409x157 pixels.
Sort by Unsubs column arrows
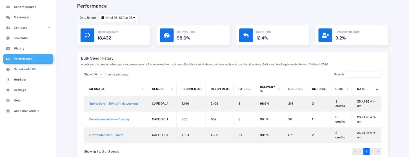pyautogui.click(x=326, y=89)
